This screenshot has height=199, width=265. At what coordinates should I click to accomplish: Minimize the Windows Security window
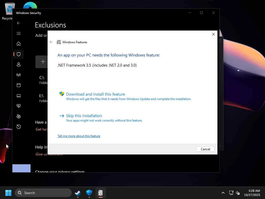190,13
